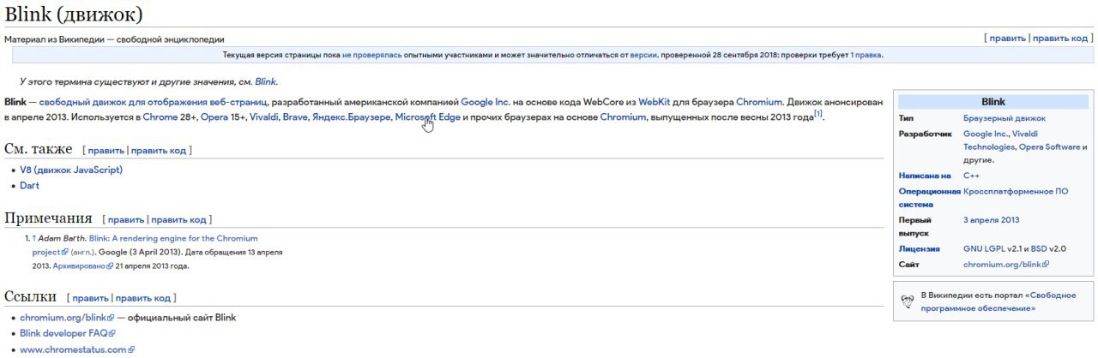Open the Dart link
This screenshot has width=1098, height=358.
[29, 185]
